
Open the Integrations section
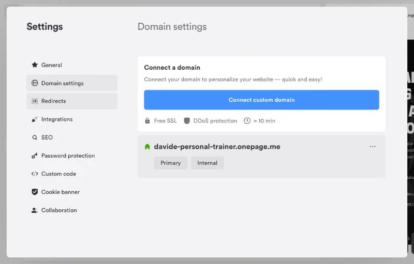pos(72,119)
